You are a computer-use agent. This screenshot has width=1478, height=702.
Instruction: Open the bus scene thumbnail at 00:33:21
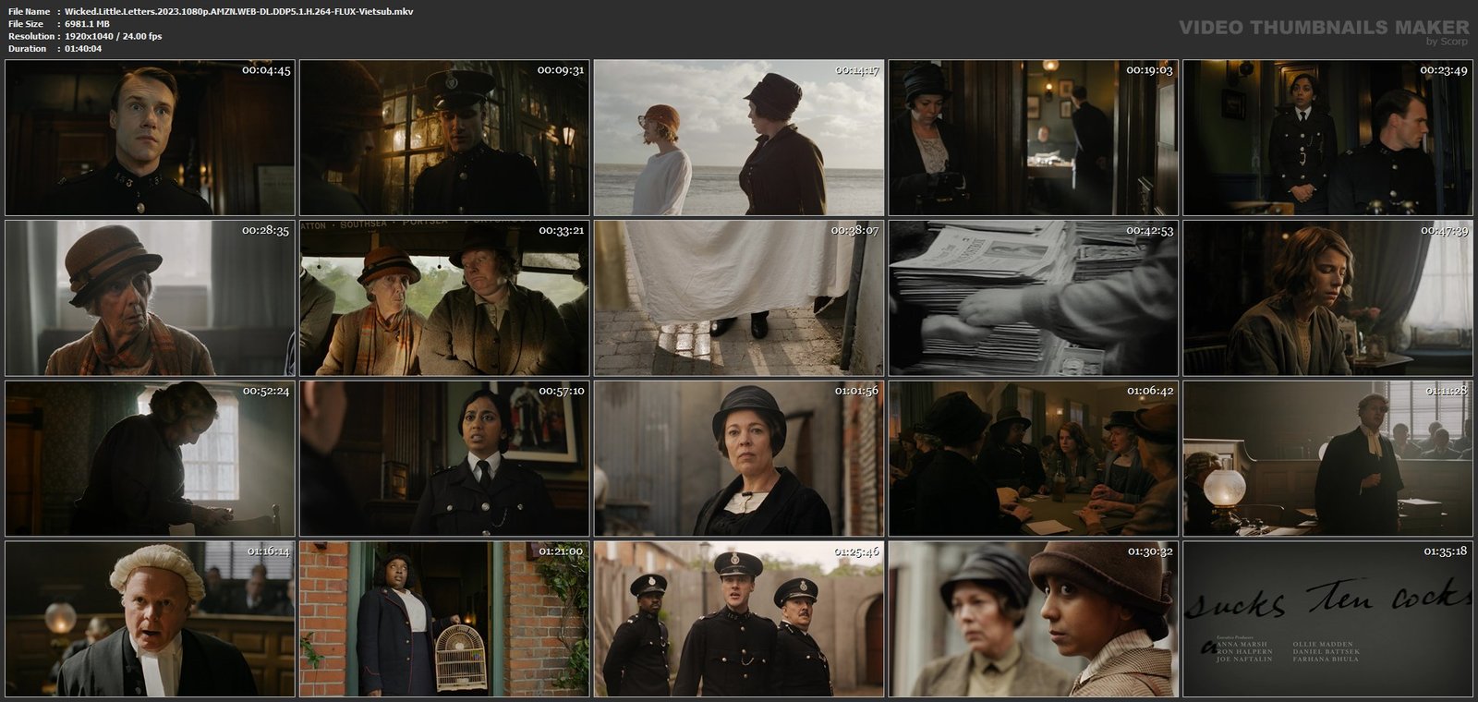click(444, 297)
